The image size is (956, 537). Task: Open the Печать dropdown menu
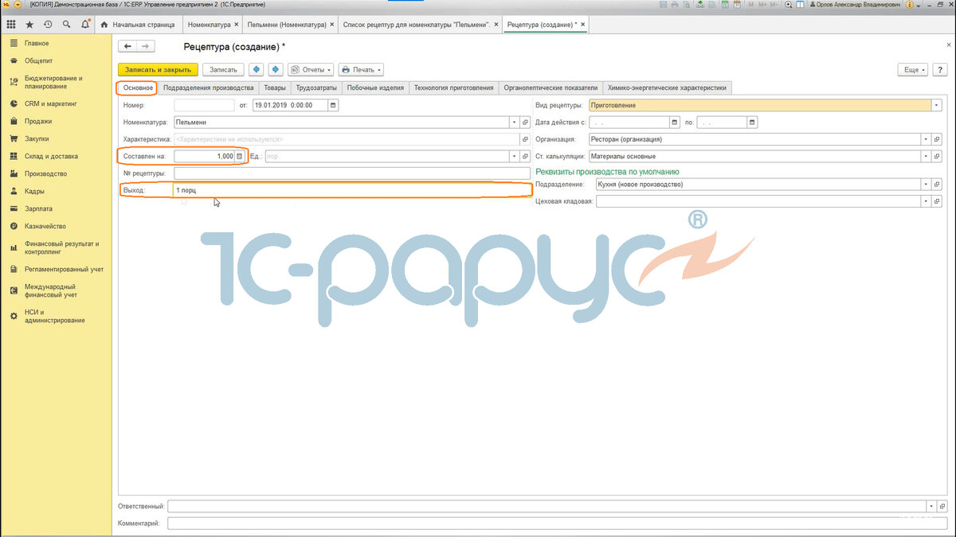pyautogui.click(x=361, y=70)
